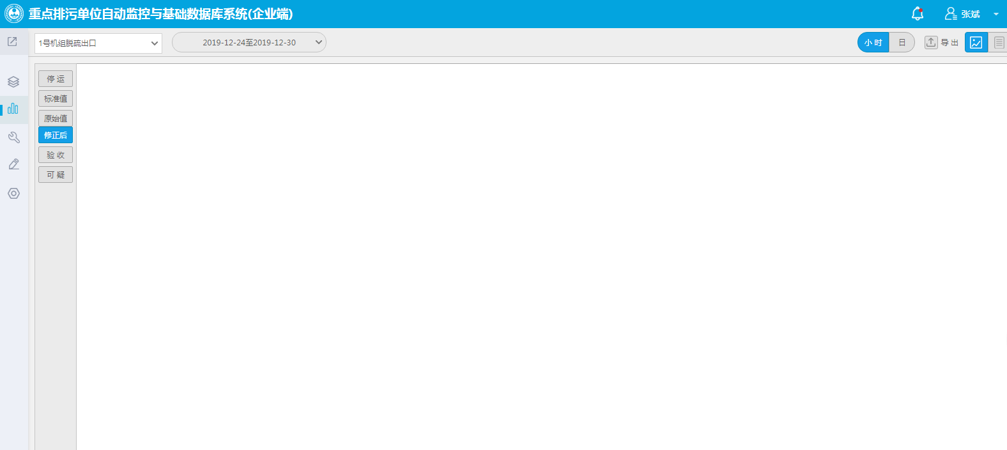The width and height of the screenshot is (1007, 450).
Task: Open the wrench tools sidebar icon
Action: 13,137
